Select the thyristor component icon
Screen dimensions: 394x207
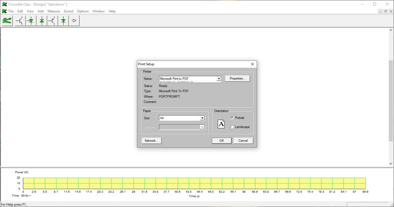pyautogui.click(x=31, y=21)
